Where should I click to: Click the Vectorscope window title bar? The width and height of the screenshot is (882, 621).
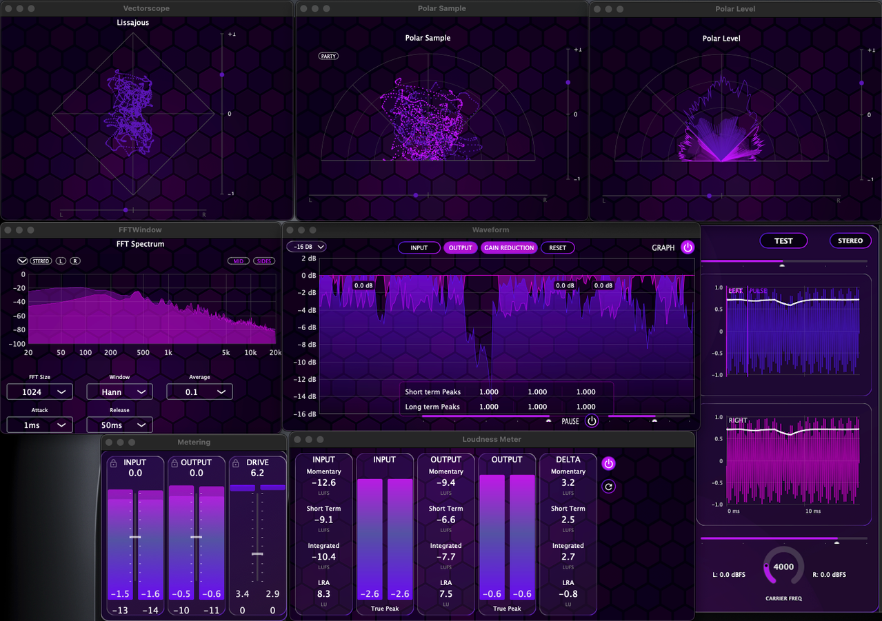147,8
